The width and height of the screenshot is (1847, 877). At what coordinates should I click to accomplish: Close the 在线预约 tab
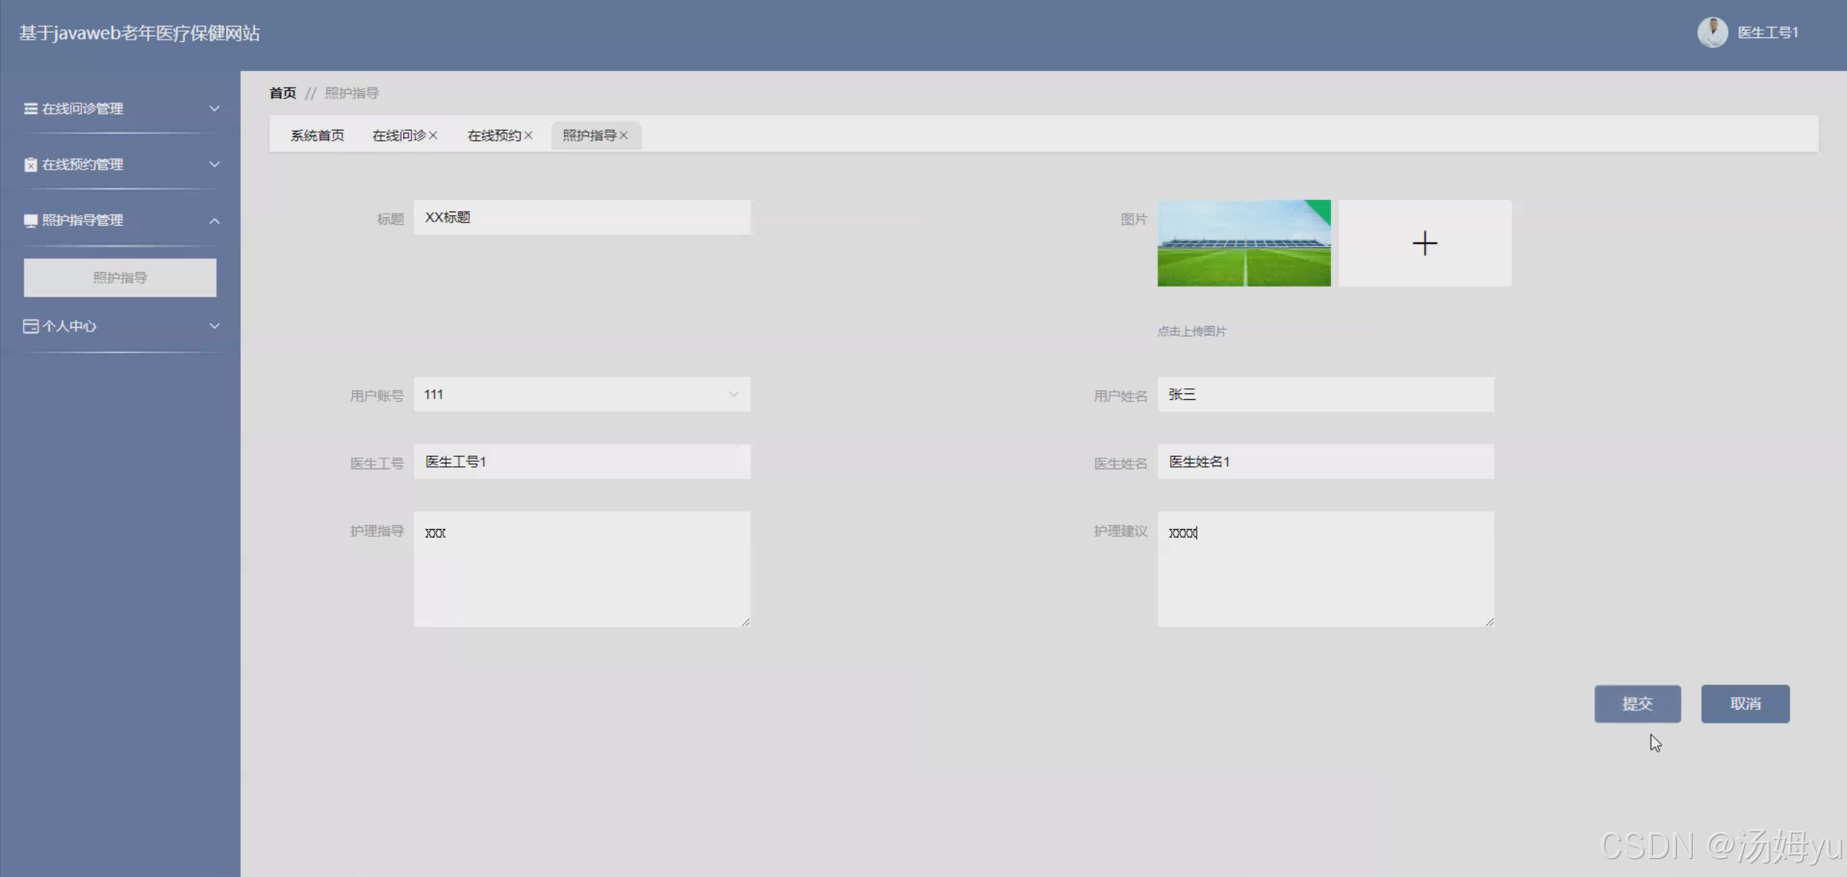tap(528, 136)
